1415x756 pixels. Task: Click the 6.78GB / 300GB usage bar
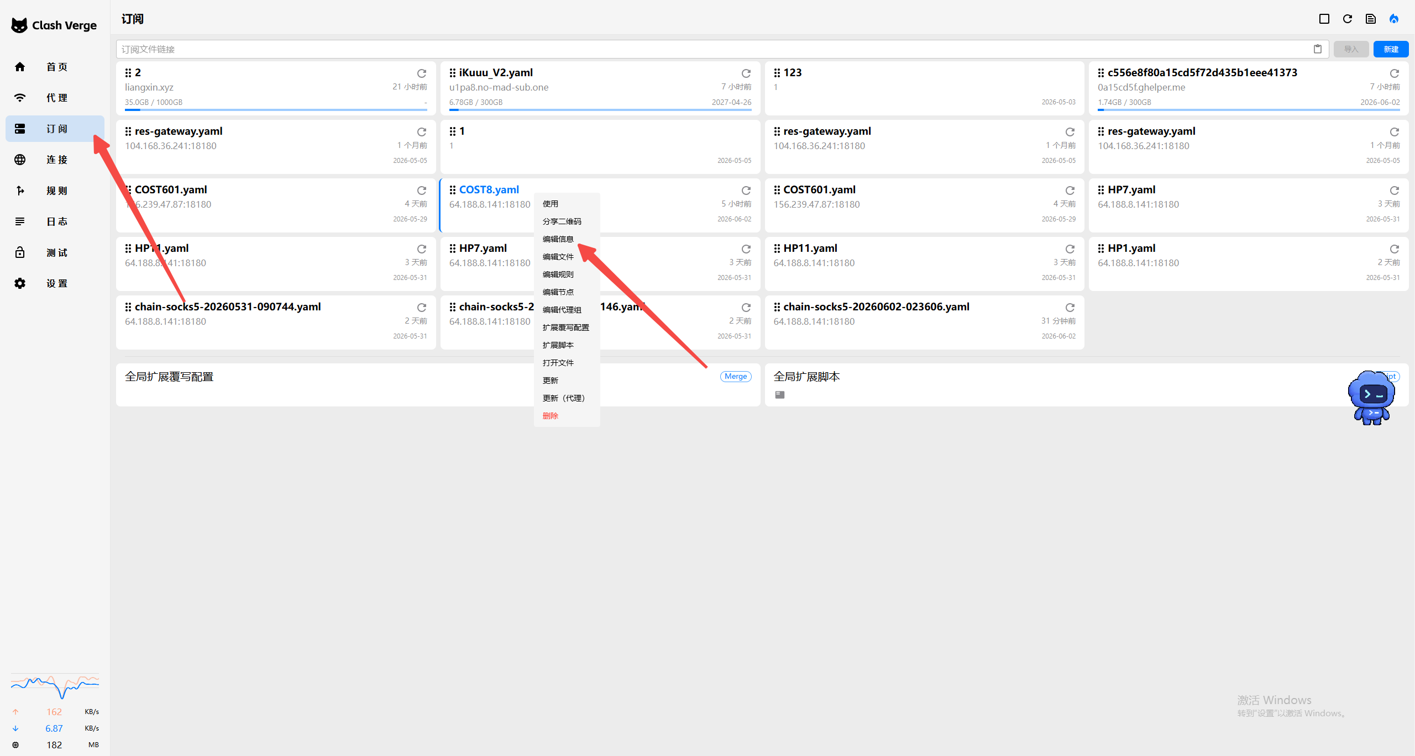600,110
